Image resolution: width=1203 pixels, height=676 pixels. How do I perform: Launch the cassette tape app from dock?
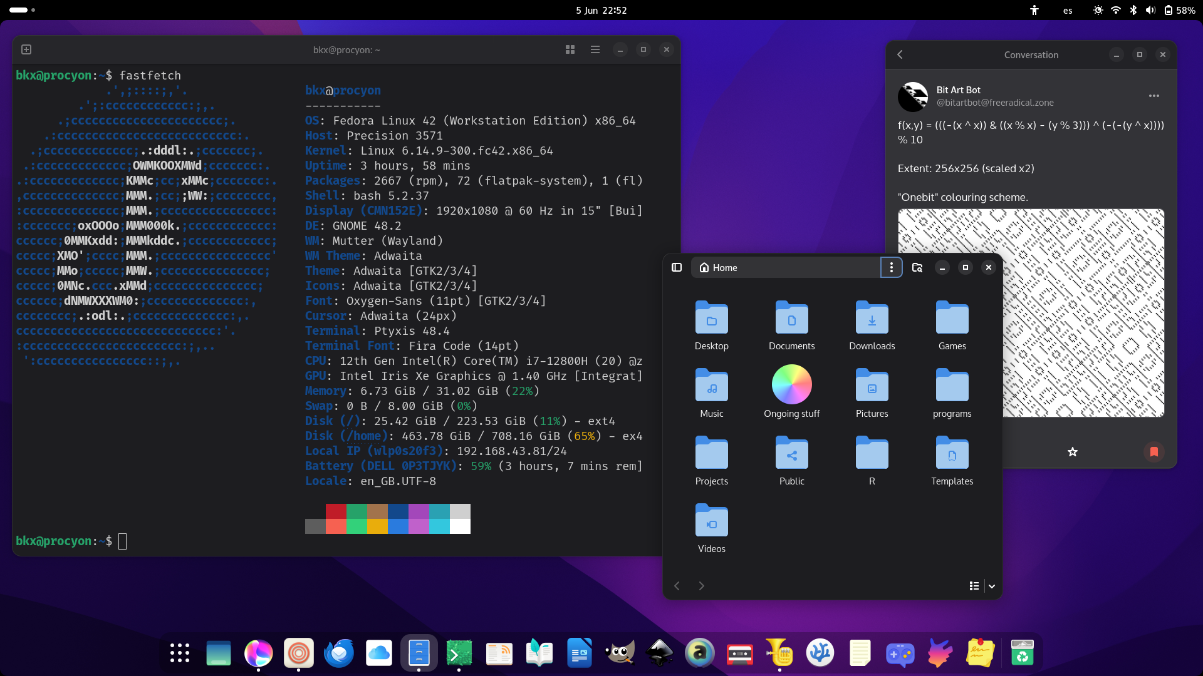pyautogui.click(x=740, y=653)
